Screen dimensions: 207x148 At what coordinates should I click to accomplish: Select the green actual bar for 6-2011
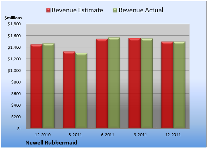(114, 83)
